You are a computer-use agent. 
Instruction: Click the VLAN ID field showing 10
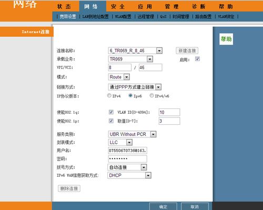click(169, 112)
